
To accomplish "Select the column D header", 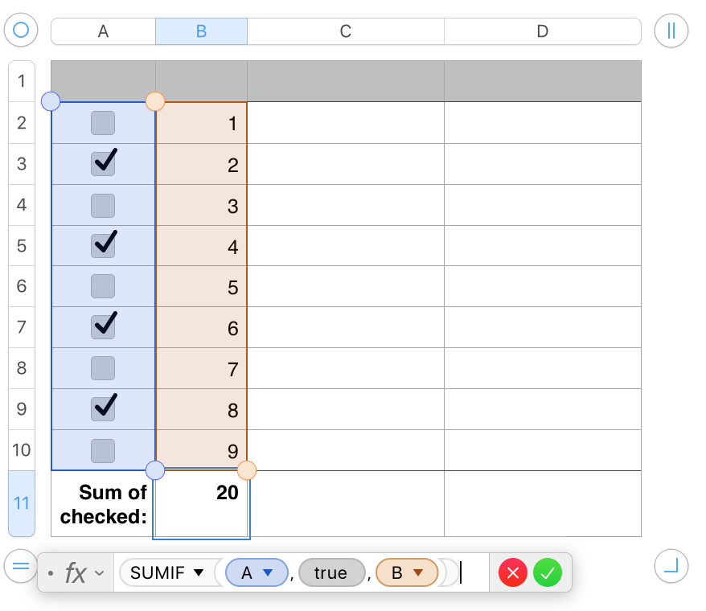I will click(542, 31).
